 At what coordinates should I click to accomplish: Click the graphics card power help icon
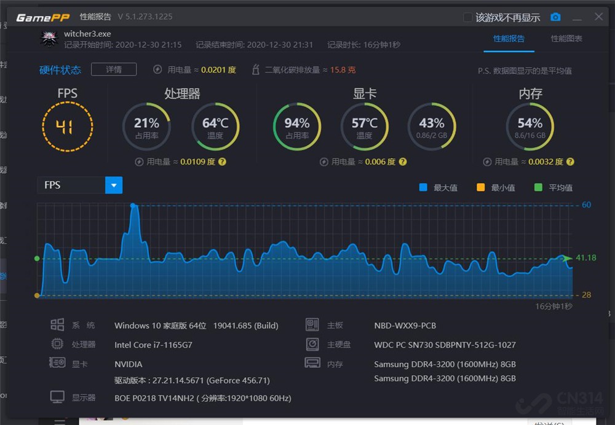(x=402, y=162)
